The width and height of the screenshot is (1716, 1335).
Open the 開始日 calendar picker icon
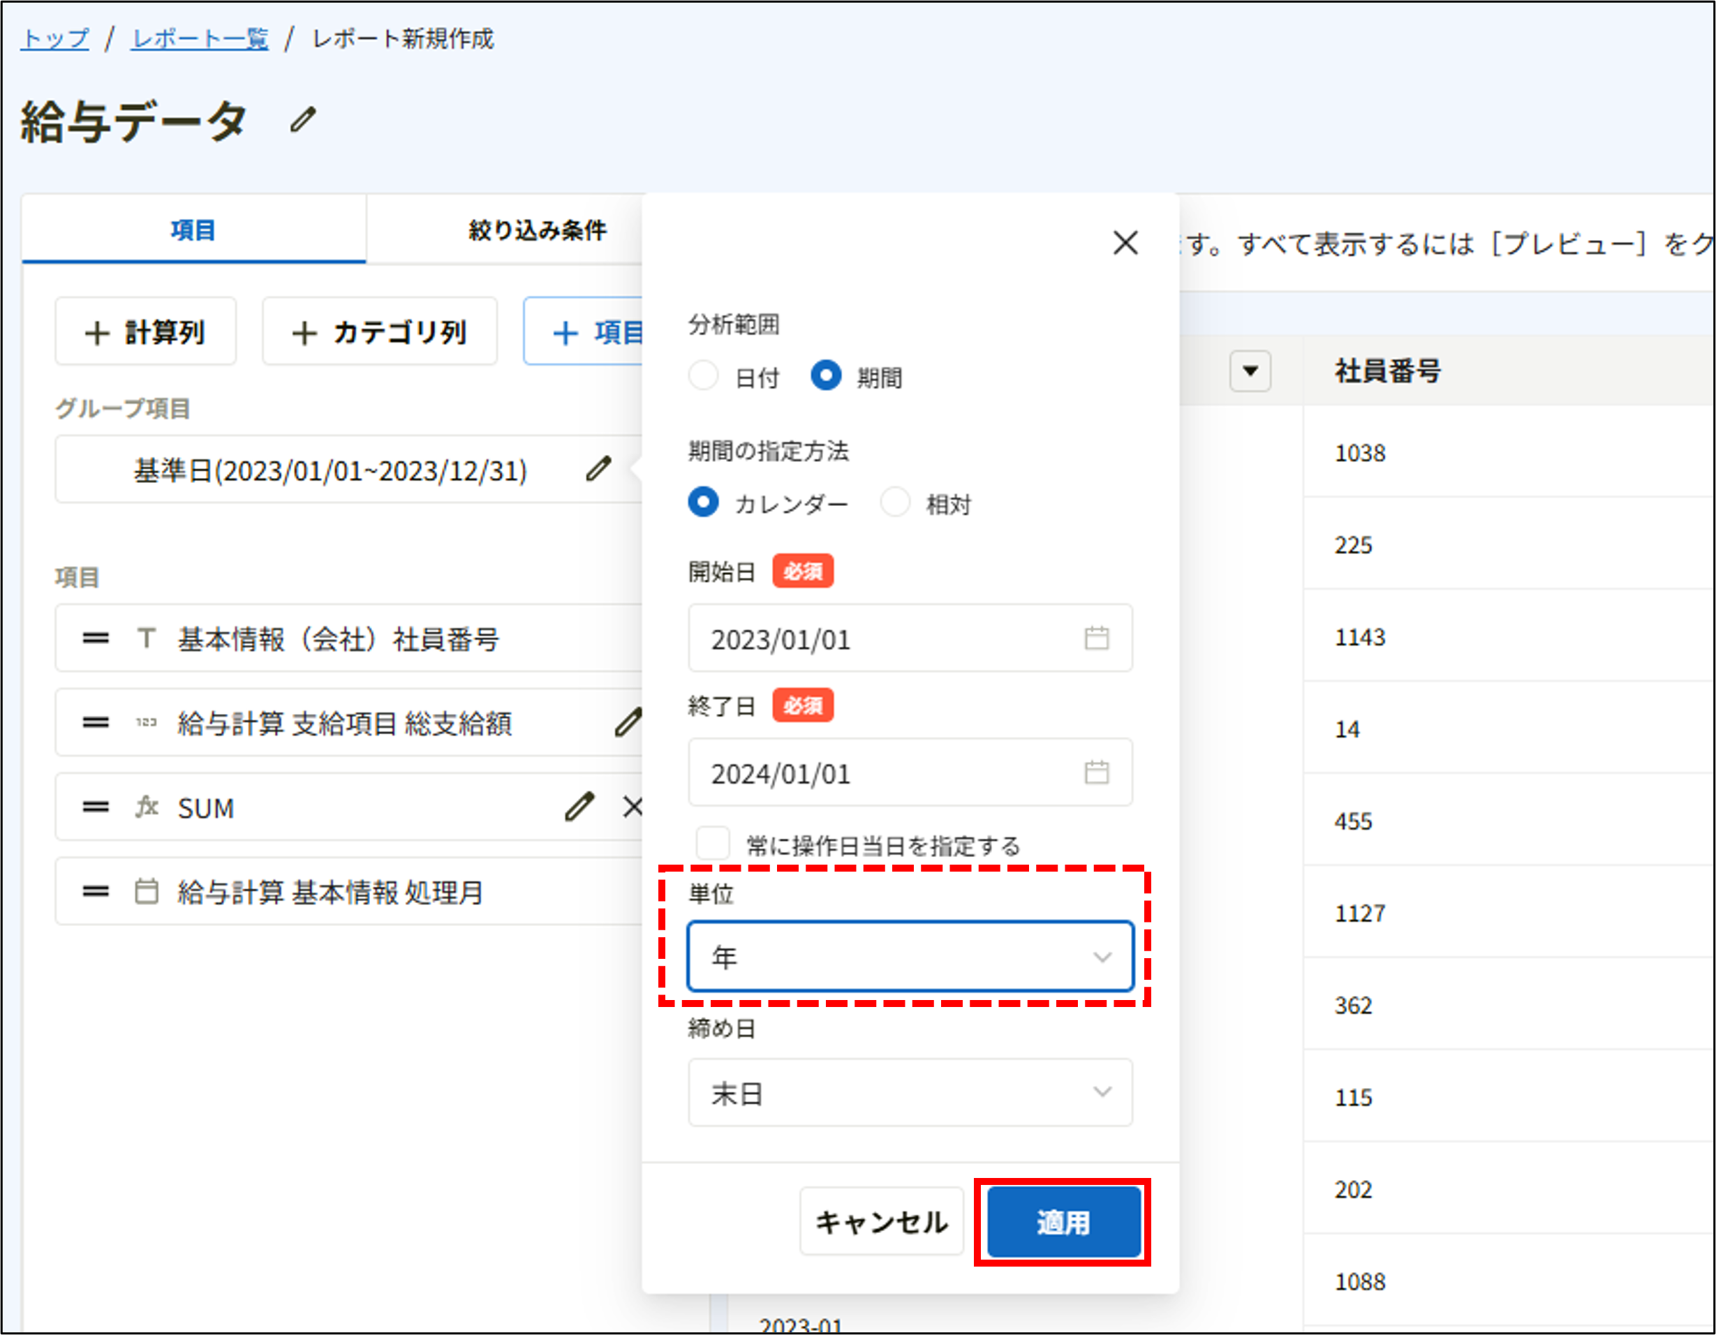(x=1097, y=639)
